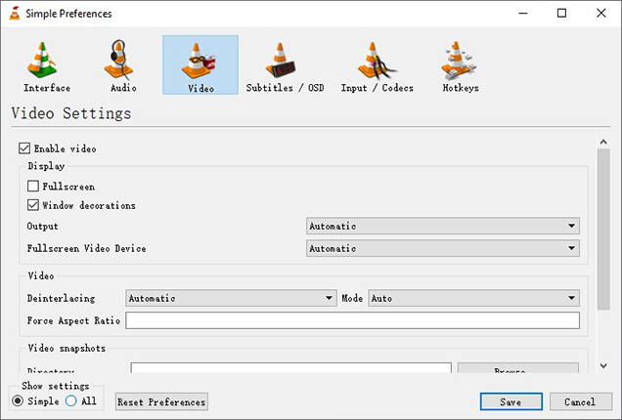
Task: Click the vertical scrollbar thumb
Action: [603, 230]
